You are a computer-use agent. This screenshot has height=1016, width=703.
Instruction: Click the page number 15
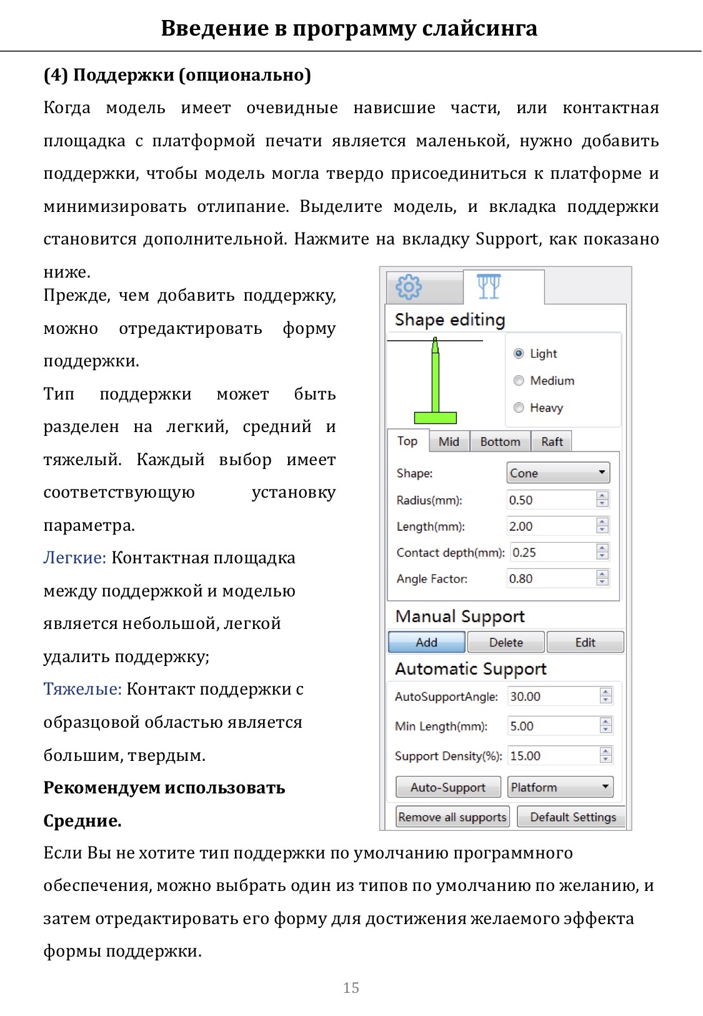[351, 988]
